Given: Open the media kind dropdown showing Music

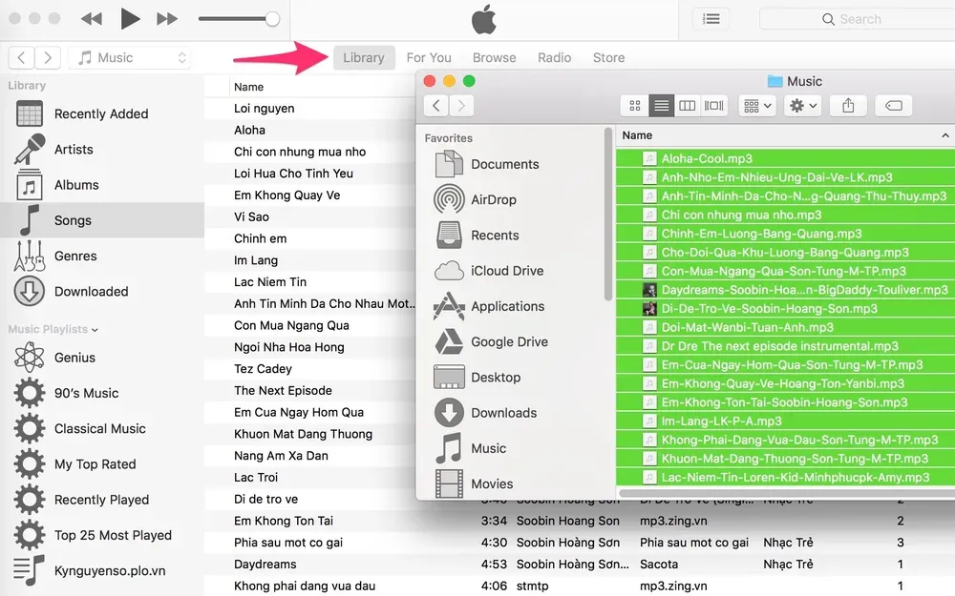Looking at the screenshot, I should click(127, 57).
